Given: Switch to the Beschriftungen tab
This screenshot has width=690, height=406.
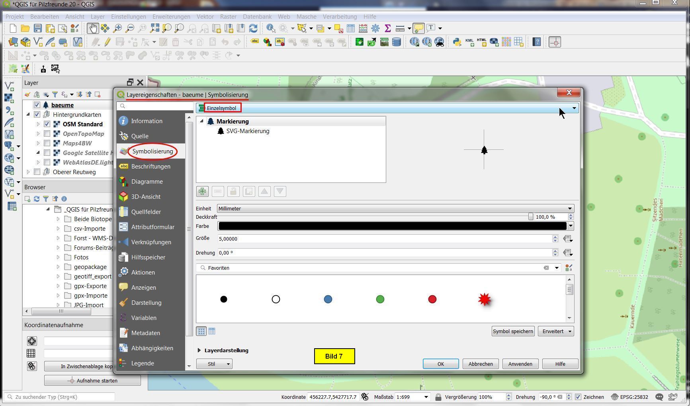Looking at the screenshot, I should coord(151,167).
